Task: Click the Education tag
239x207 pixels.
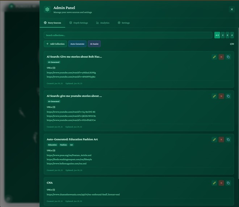Action: click(52, 145)
